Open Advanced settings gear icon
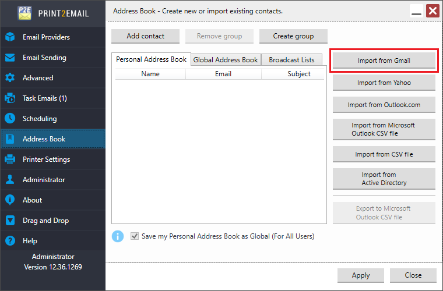This screenshot has width=443, height=291. pyautogui.click(x=10, y=78)
